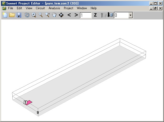Save the project with the floppy disk icon
The width and height of the screenshot is (164, 122).
19,15
